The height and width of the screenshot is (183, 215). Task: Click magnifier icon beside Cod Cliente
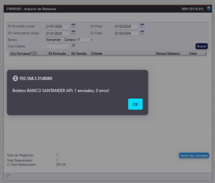click(73, 46)
